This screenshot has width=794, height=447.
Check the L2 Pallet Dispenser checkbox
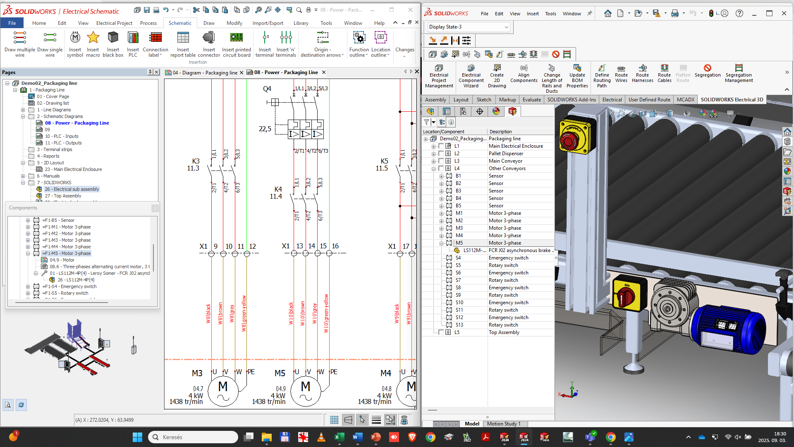[441, 154]
